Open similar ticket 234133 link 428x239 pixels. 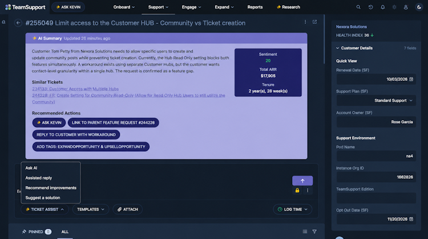[x=75, y=89]
